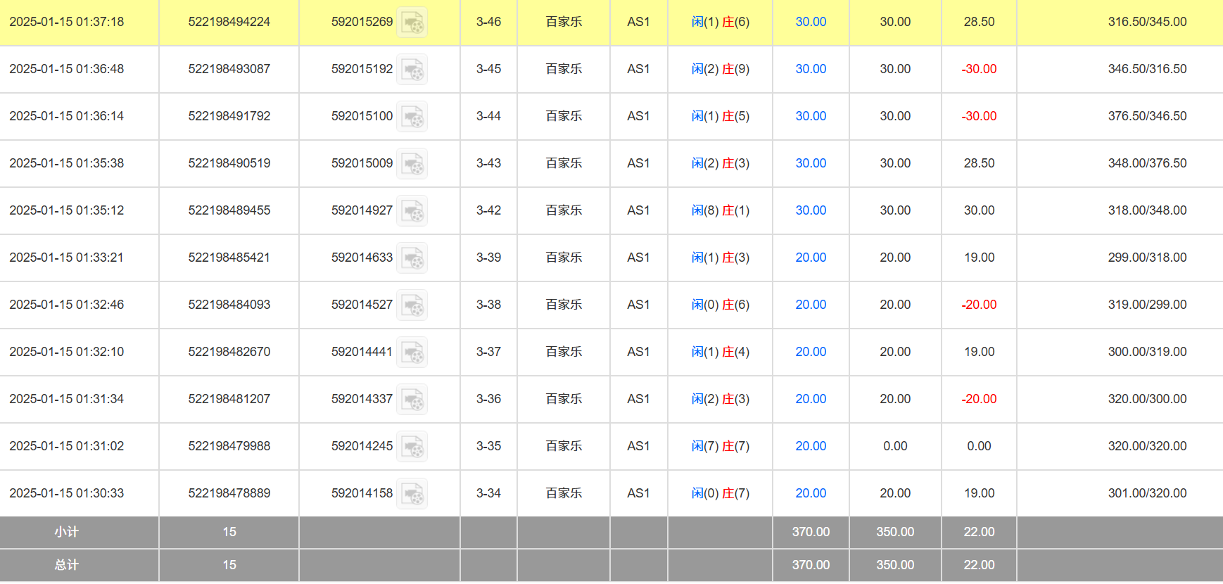Click result 闲(8) 庄(1) in row 3-42
The image size is (1223, 584).
click(x=720, y=210)
